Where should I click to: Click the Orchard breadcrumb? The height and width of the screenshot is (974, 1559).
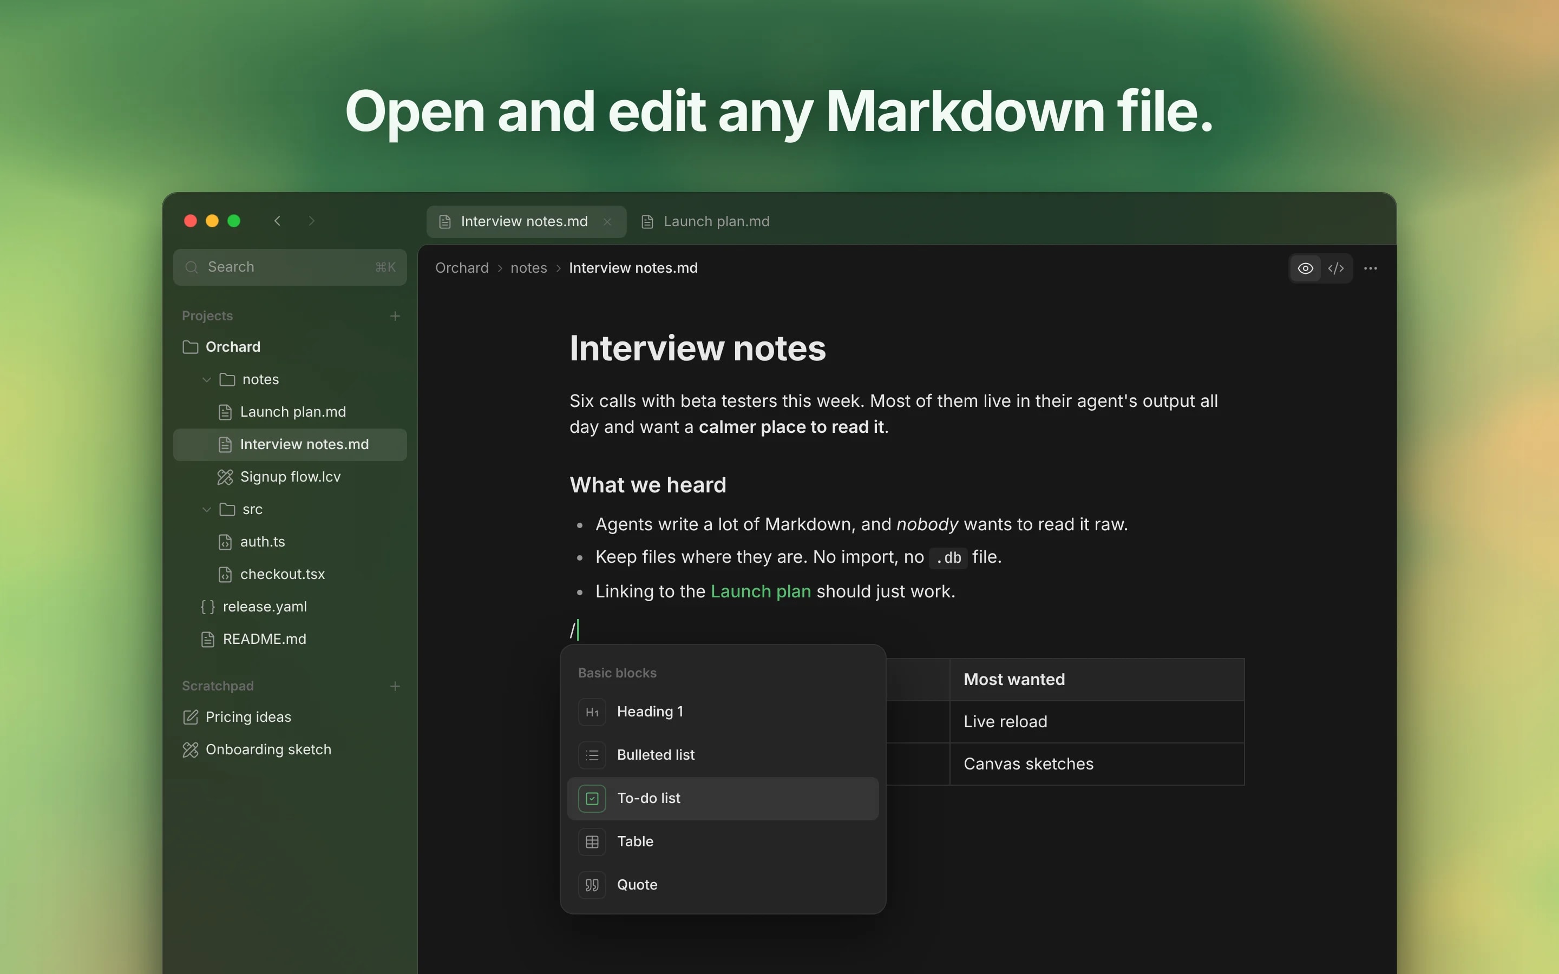[462, 268]
